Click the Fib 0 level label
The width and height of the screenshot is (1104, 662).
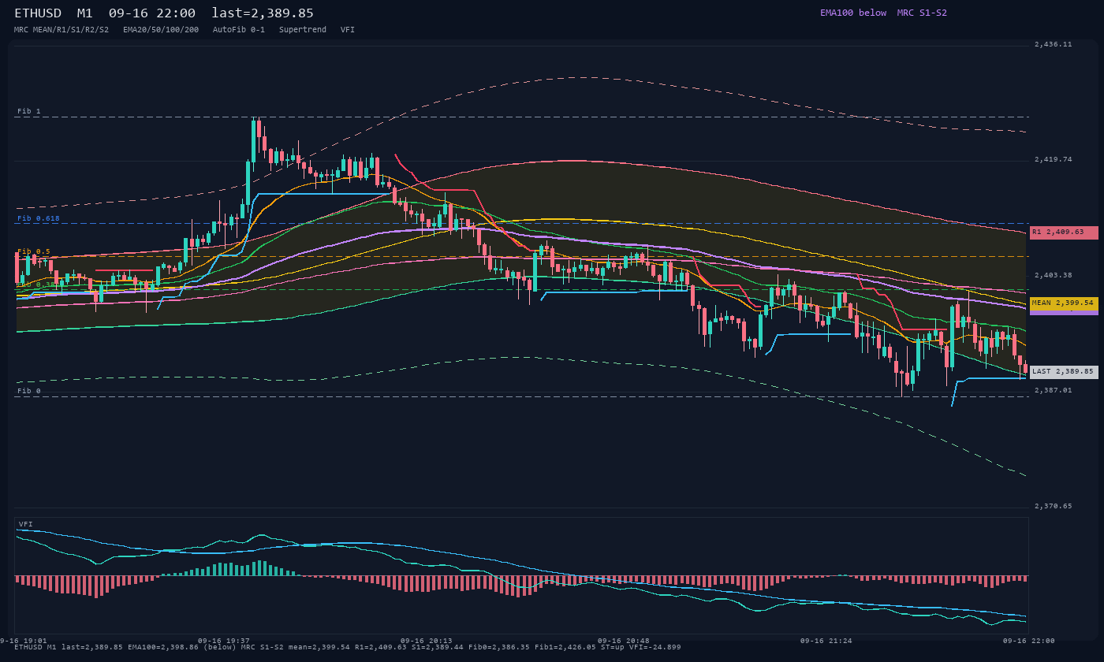(29, 391)
